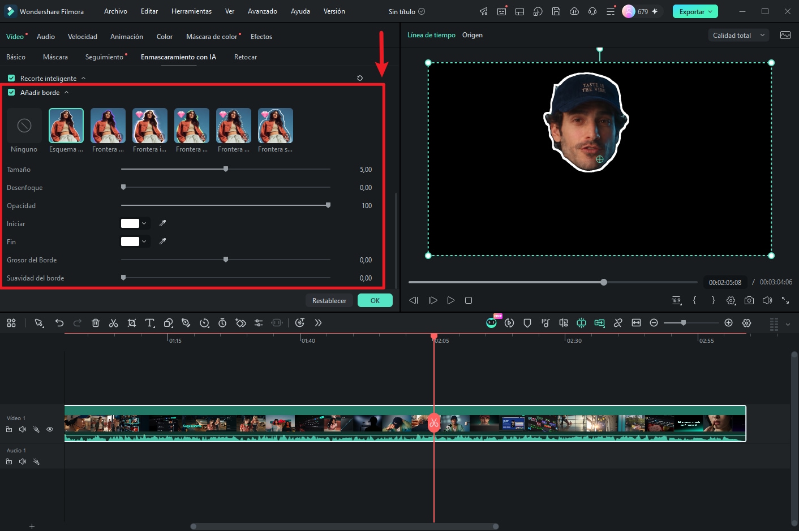
Task: Toggle visibility eye of Vídeo 1 track
Action: coord(50,429)
